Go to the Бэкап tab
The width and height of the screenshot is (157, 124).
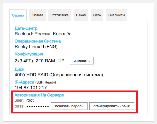point(81,15)
